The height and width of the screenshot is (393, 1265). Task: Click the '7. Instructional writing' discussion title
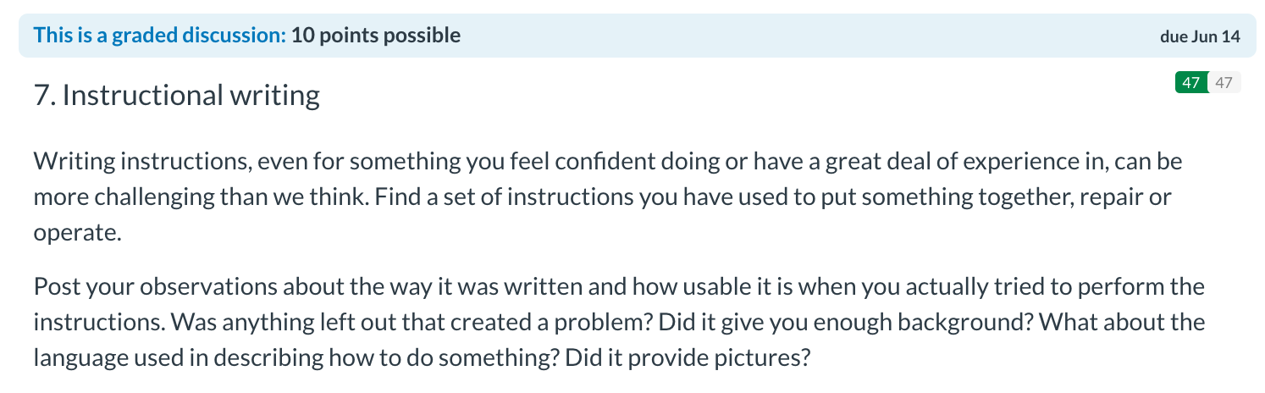pyautogui.click(x=177, y=95)
